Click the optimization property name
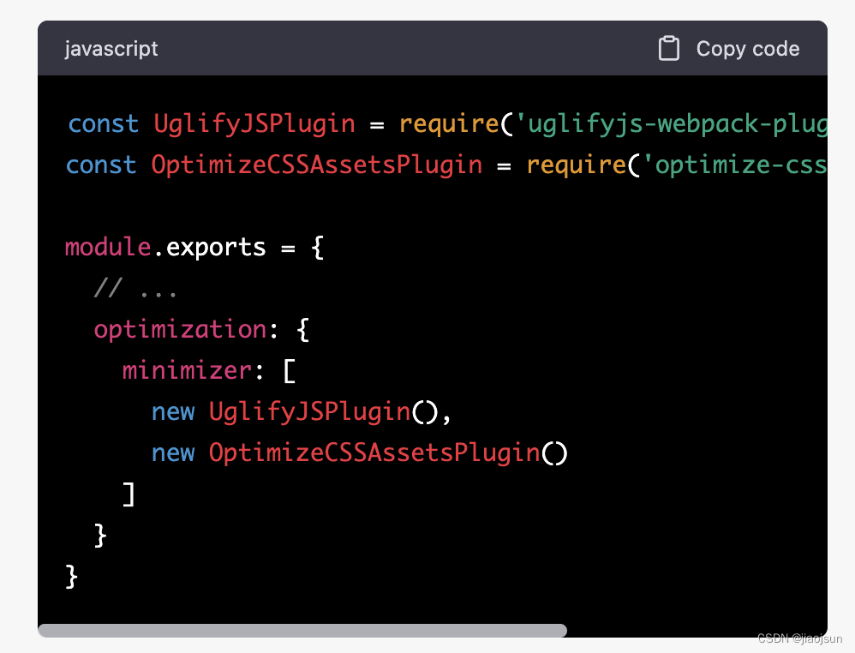The width and height of the screenshot is (855, 653). 180,329
